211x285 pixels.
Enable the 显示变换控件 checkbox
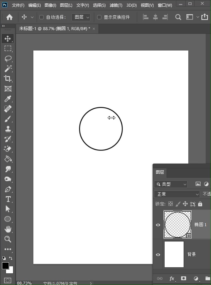coord(99,17)
